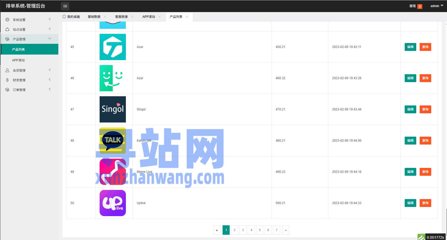Toggle the sidebar with the hamburger icon
This screenshot has height=240, width=447.
[65, 6]
